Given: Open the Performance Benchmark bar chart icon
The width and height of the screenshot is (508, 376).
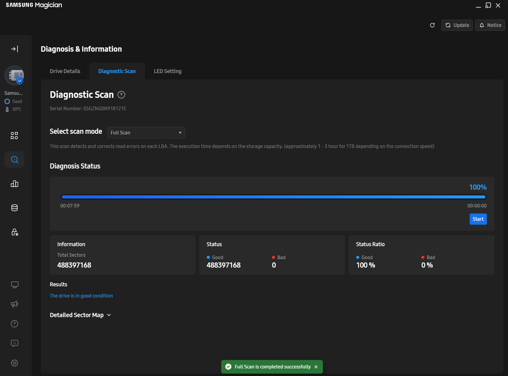Looking at the screenshot, I should (x=14, y=184).
